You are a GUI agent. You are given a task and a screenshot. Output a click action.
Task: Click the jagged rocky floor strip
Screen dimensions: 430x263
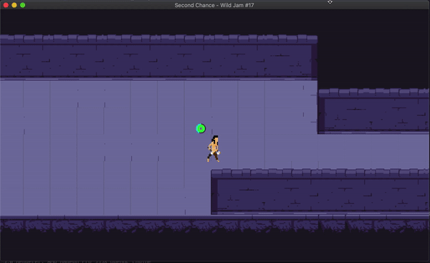point(215,224)
